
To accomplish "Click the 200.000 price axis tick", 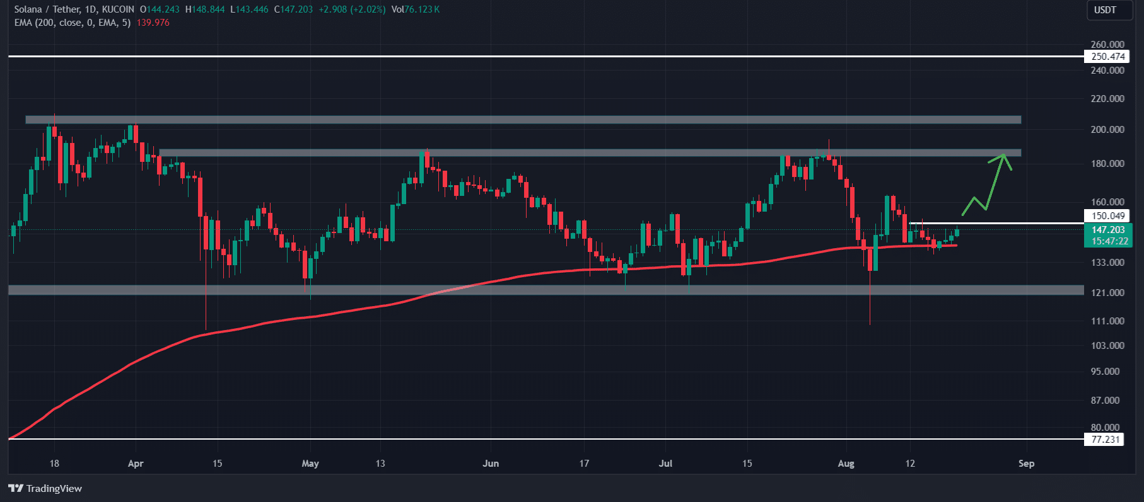I will (x=1107, y=130).
